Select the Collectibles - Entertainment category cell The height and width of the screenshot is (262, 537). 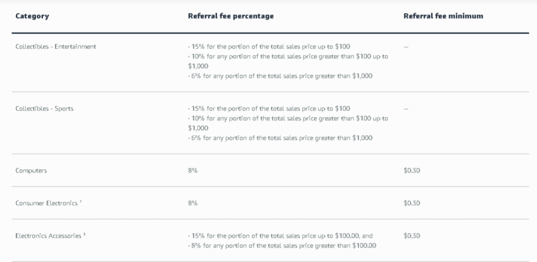[56, 47]
